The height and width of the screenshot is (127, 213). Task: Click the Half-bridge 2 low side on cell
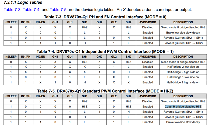click(183, 67)
